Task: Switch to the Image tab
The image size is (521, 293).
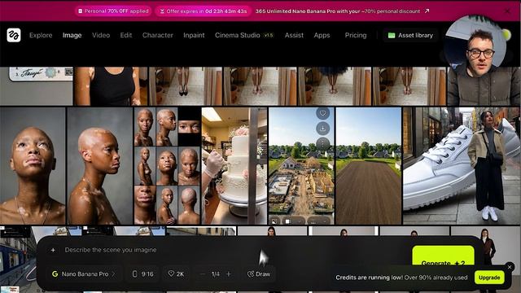Action: click(x=72, y=35)
